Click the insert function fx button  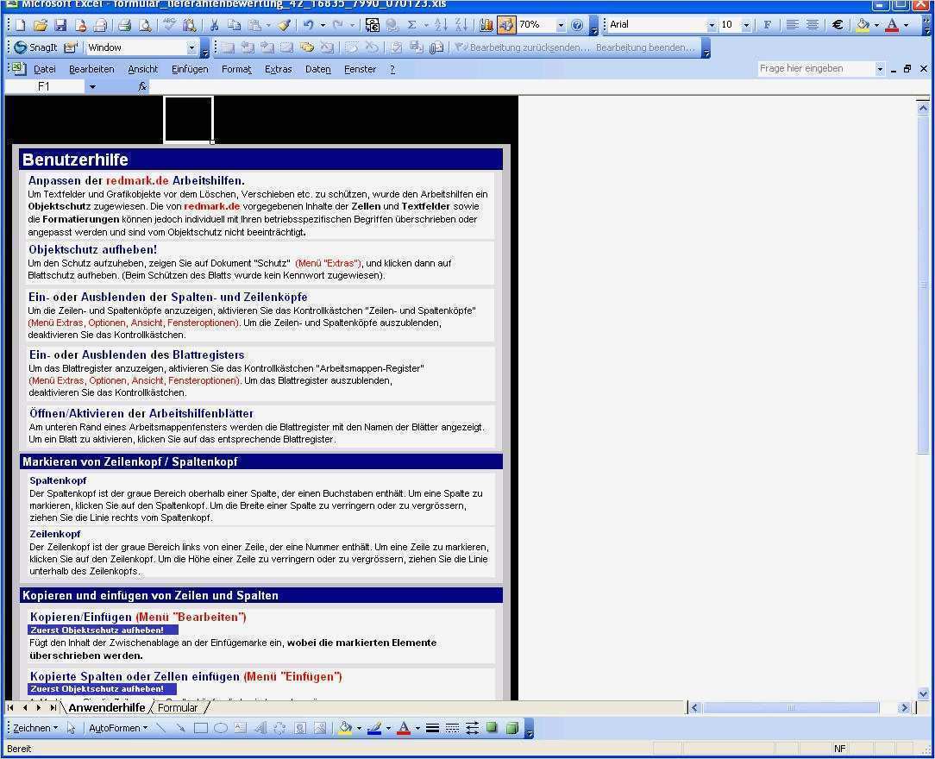click(142, 87)
